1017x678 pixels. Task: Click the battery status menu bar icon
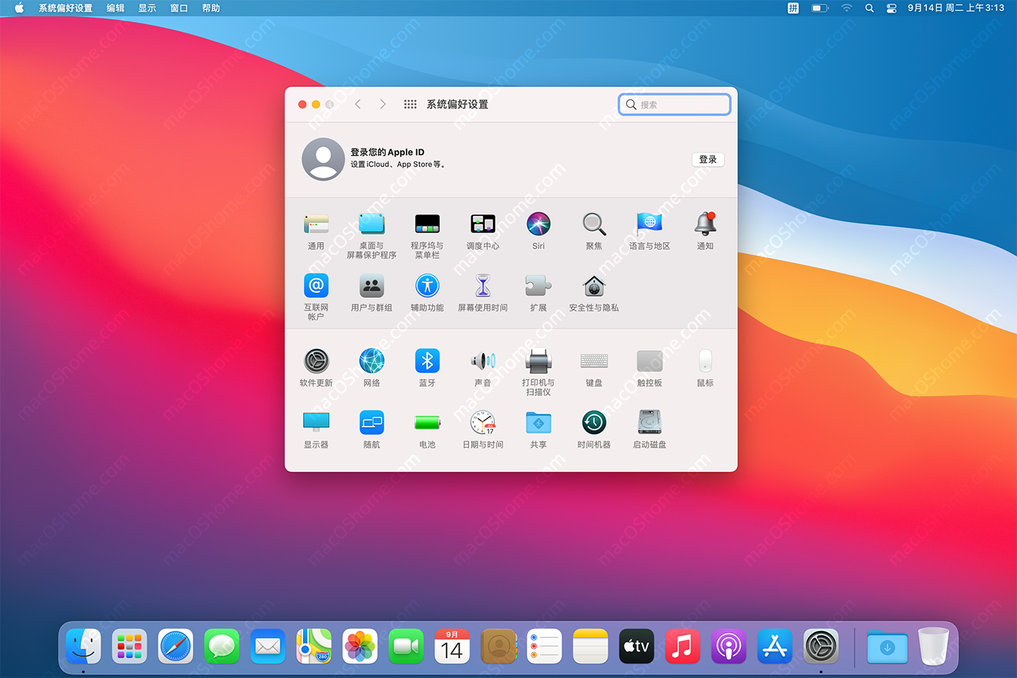820,8
